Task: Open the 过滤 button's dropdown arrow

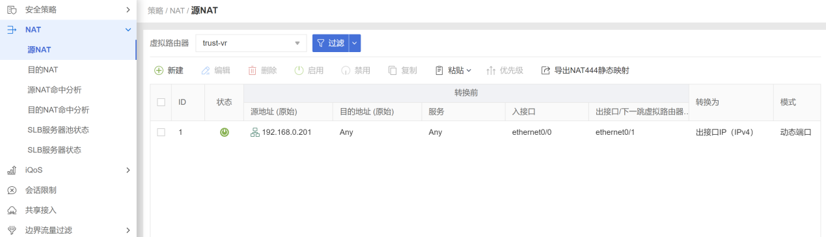Action: (x=355, y=43)
